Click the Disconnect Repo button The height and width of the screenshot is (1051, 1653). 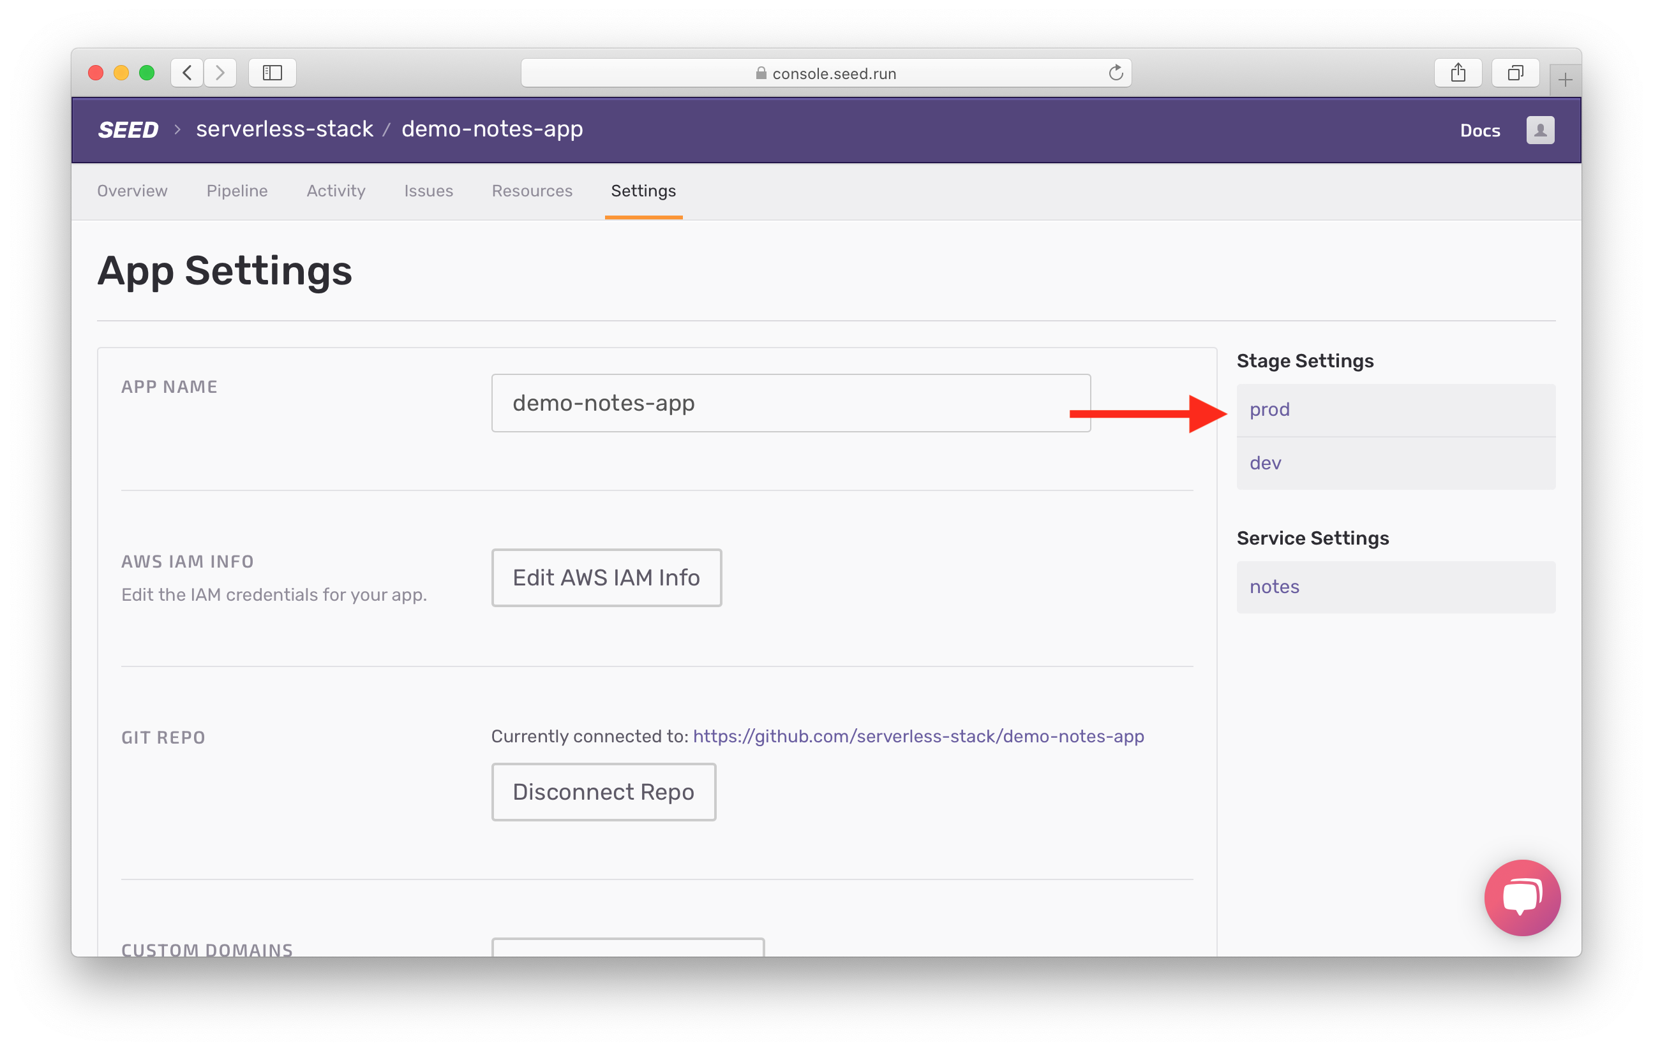click(603, 791)
